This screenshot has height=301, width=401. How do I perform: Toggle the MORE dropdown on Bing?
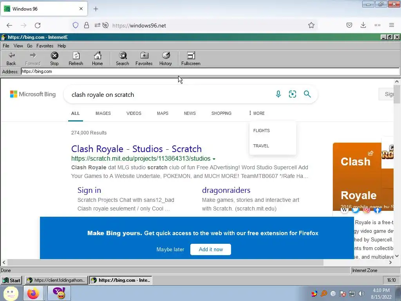pyautogui.click(x=257, y=113)
